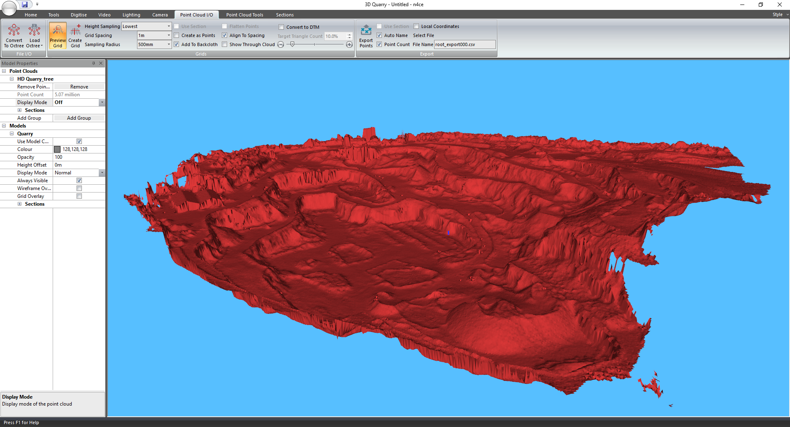Switch to the Digitise tab
The image size is (790, 427).
(79, 15)
